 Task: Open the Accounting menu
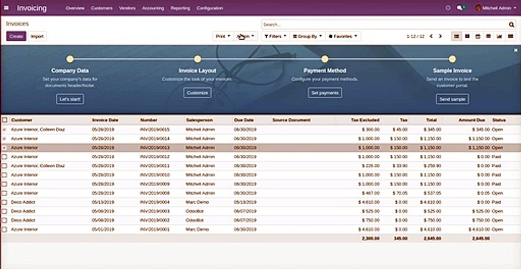coord(153,8)
